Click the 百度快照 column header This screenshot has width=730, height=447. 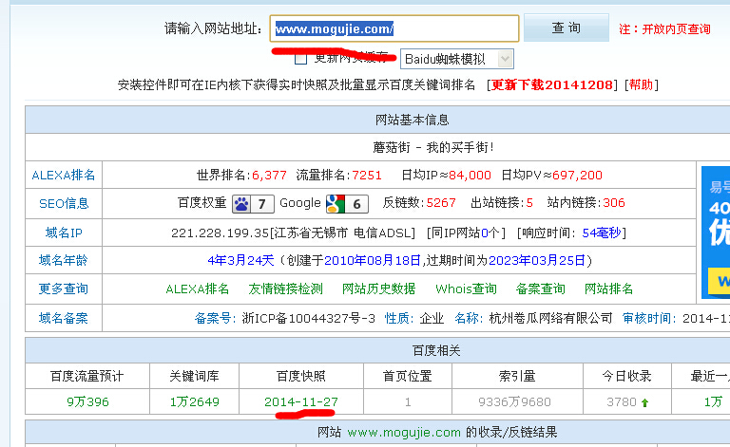coord(301,376)
